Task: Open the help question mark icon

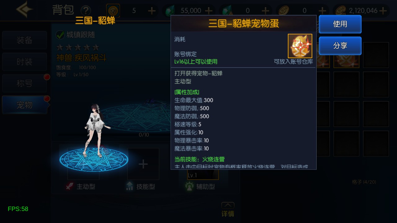Action: click(x=86, y=11)
